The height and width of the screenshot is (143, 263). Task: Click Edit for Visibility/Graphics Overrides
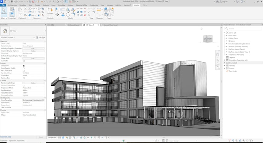[33, 48]
